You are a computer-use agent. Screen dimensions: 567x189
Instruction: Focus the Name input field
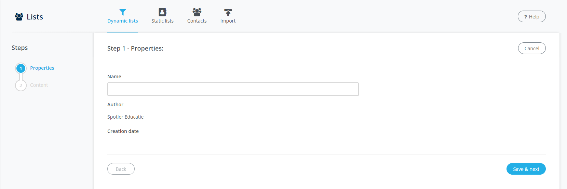[x=233, y=89]
